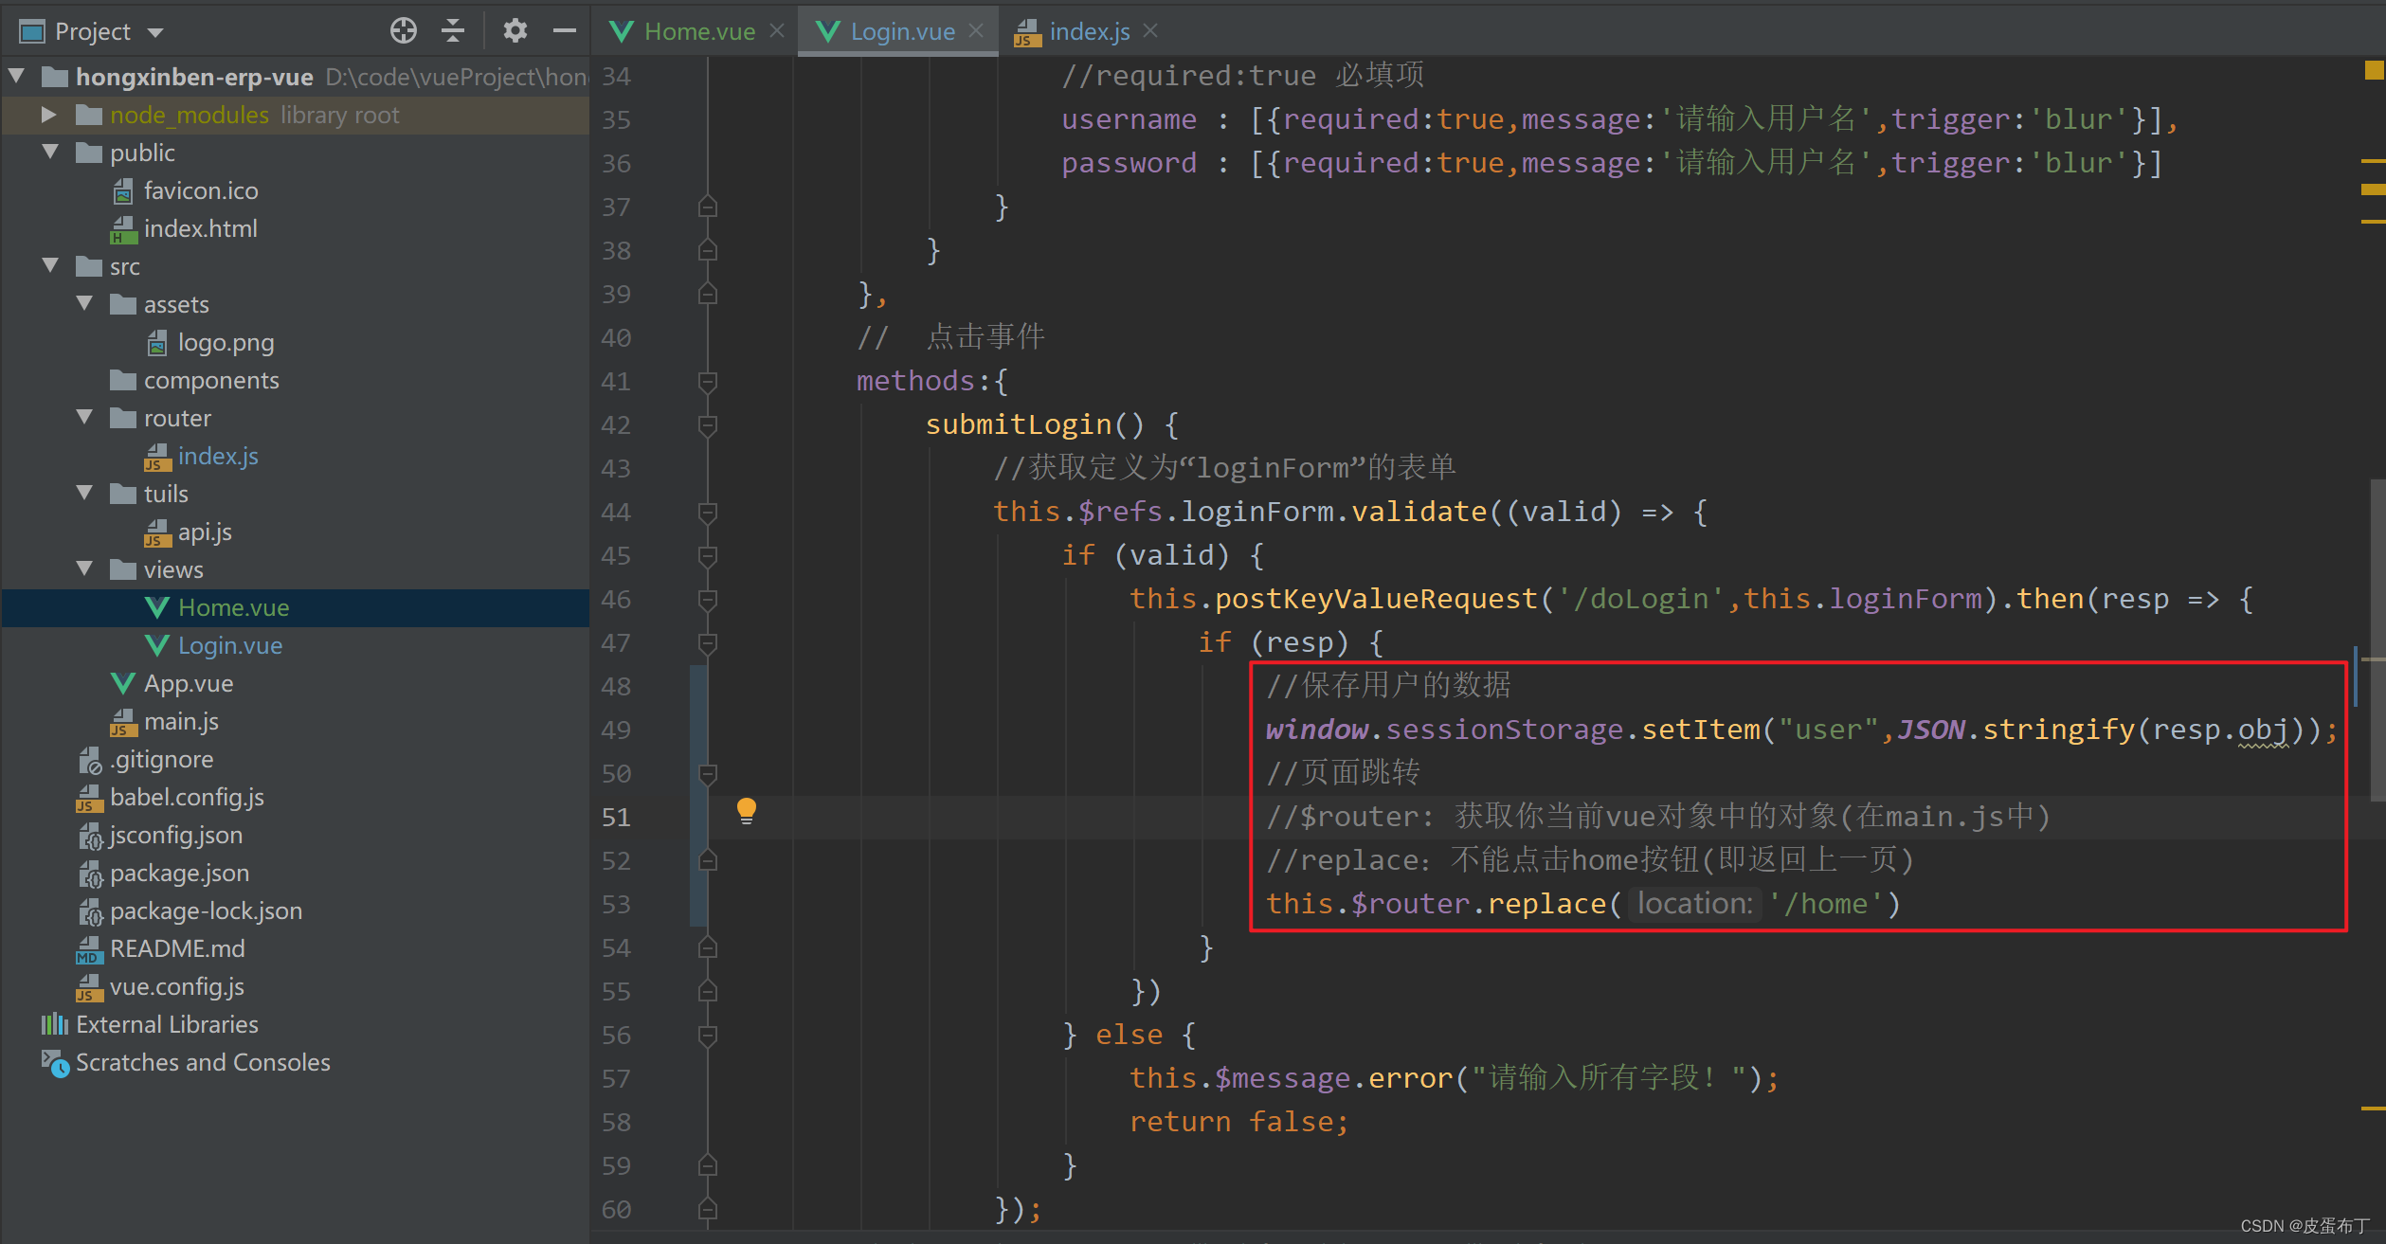This screenshot has height=1244, width=2386.
Task: Select the node_modules folder icon
Action: [x=88, y=115]
